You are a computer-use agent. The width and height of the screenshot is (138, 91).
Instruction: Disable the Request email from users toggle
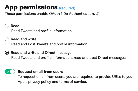point(10,72)
